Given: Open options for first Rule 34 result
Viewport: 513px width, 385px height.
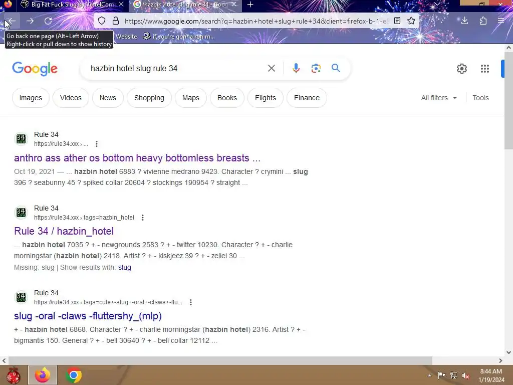Looking at the screenshot, I should point(97,144).
